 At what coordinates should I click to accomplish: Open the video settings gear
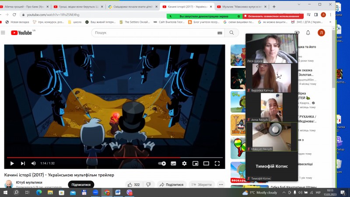(184, 163)
